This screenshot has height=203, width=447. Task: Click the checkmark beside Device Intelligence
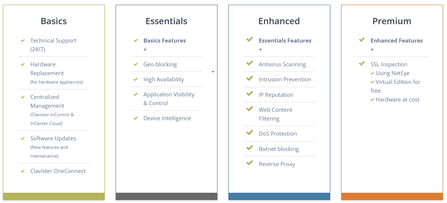(136, 118)
